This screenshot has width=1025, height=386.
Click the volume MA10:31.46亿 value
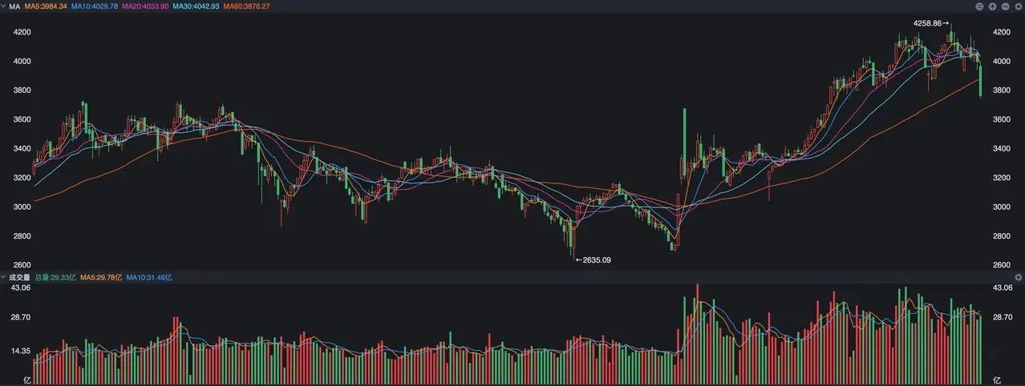[149, 277]
